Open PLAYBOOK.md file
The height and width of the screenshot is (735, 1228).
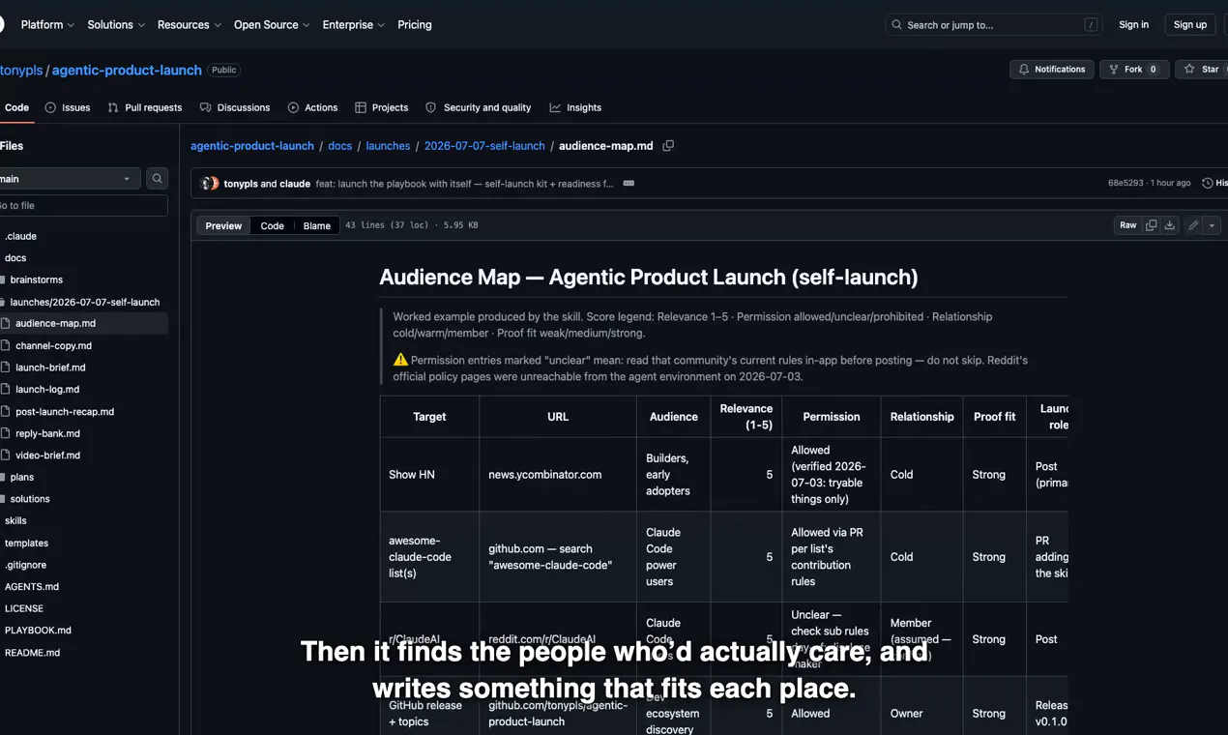[38, 630]
